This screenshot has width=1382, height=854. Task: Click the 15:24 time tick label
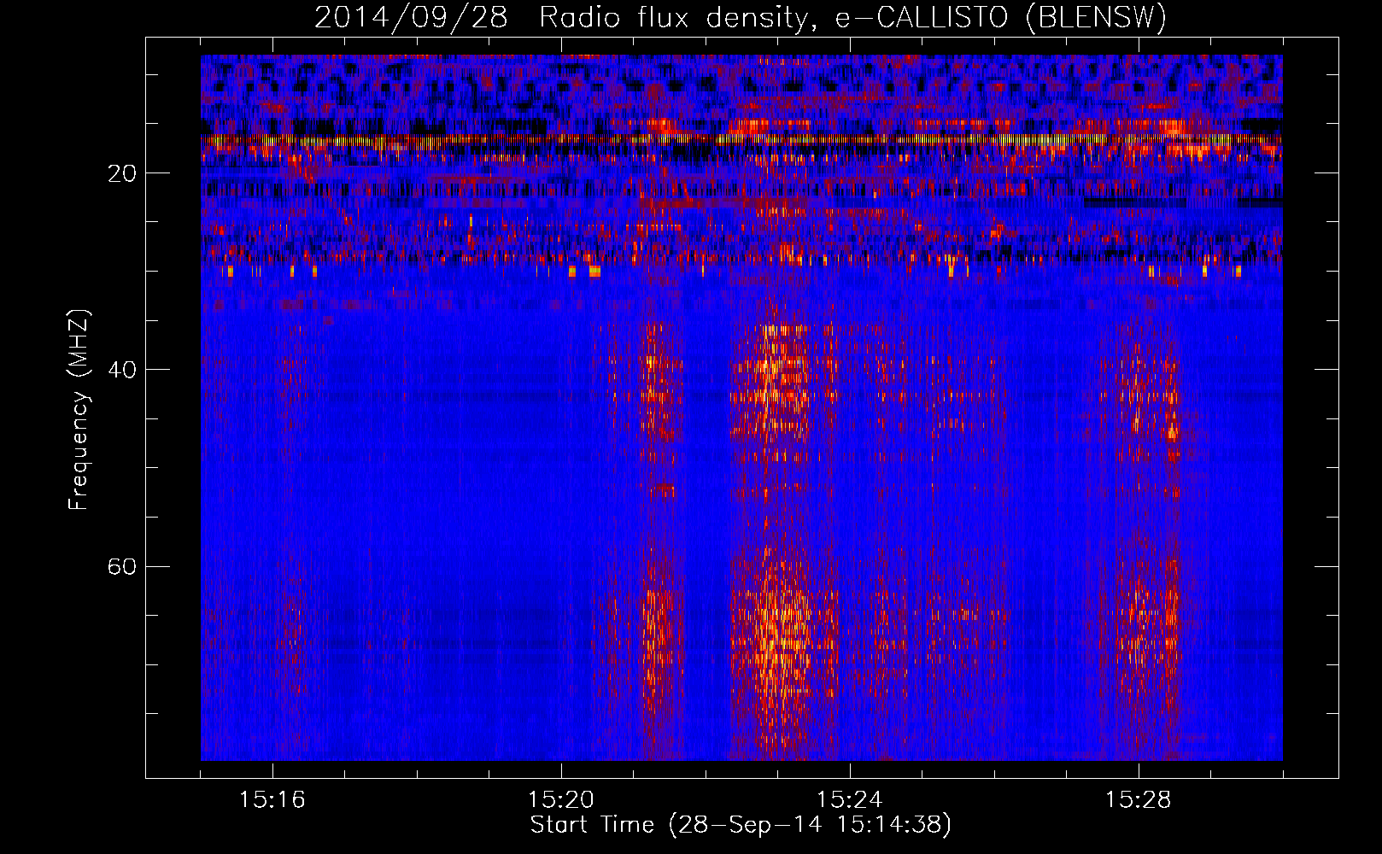850,800
